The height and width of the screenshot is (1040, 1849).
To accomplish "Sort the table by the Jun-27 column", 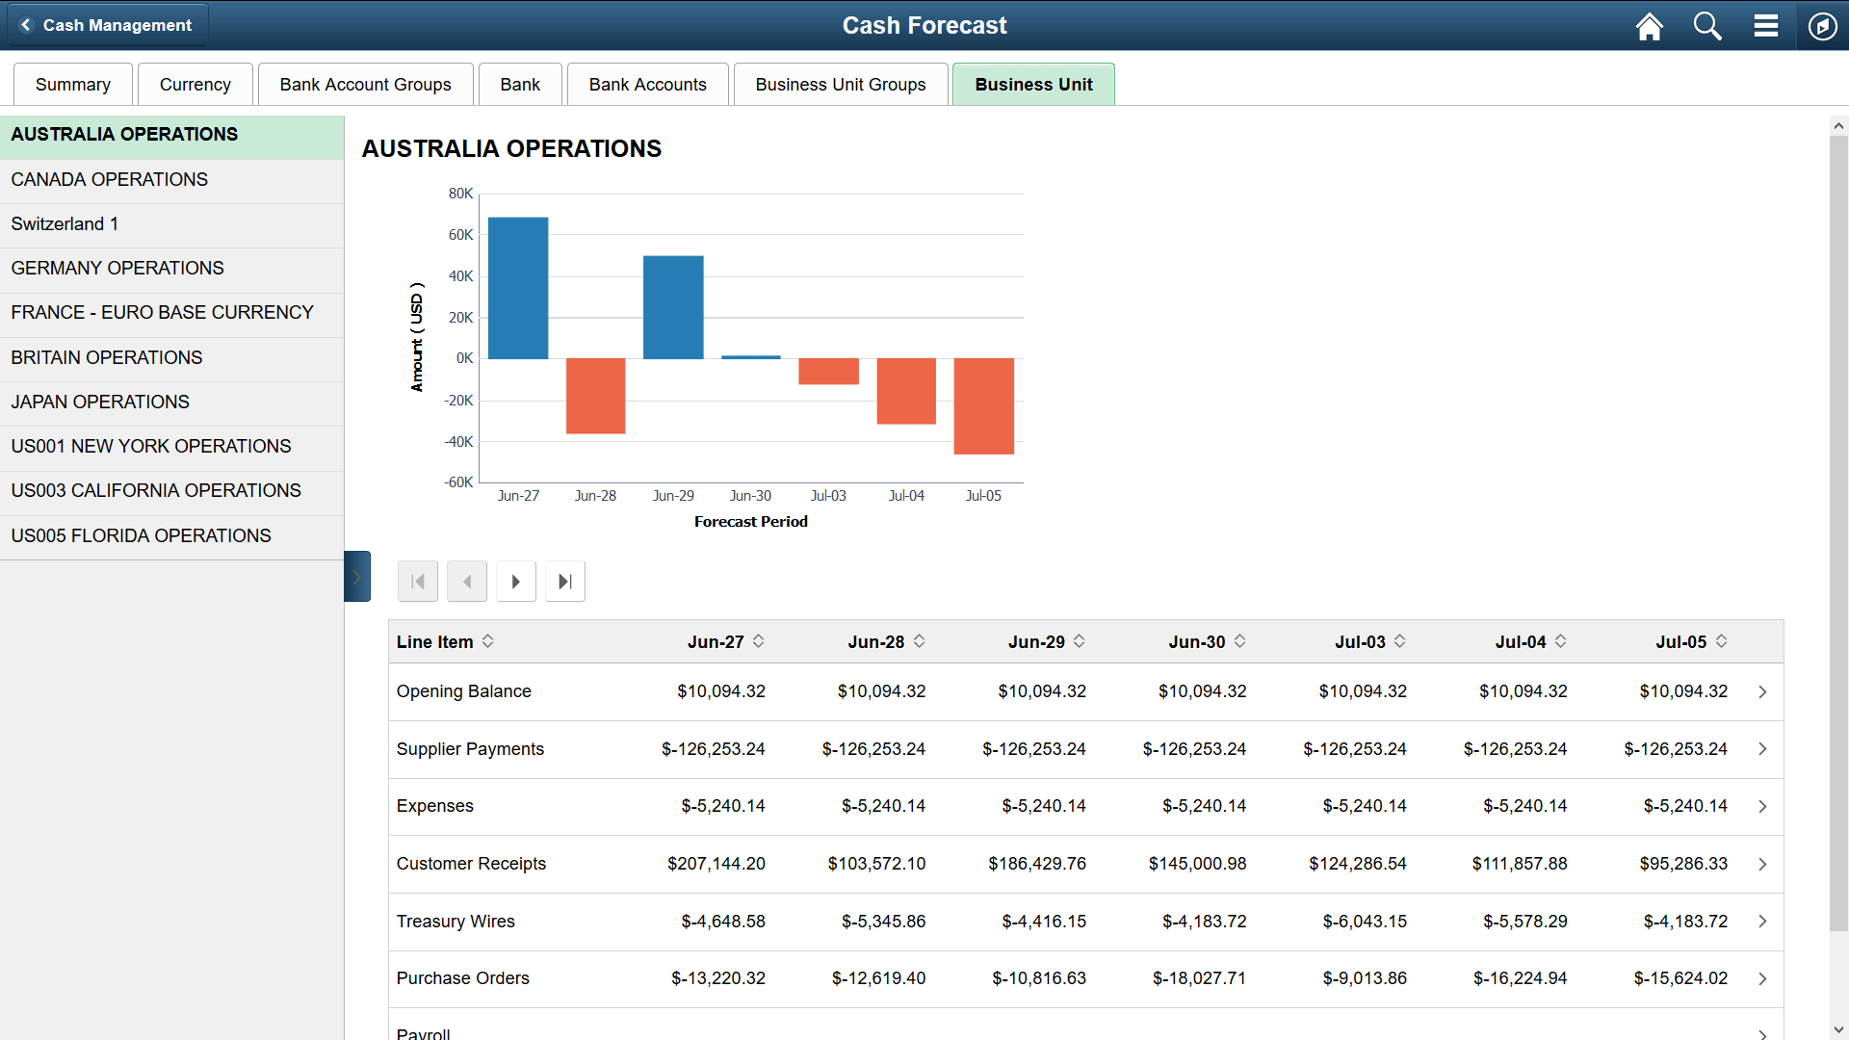I will pyautogui.click(x=760, y=641).
